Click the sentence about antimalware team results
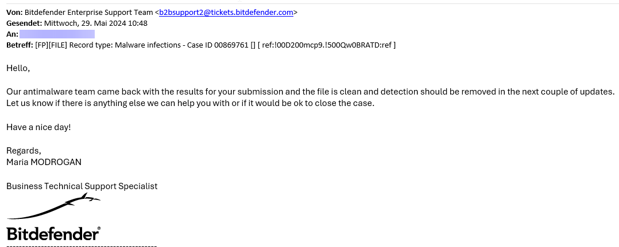Screen dimensions: 619x247 [311, 92]
